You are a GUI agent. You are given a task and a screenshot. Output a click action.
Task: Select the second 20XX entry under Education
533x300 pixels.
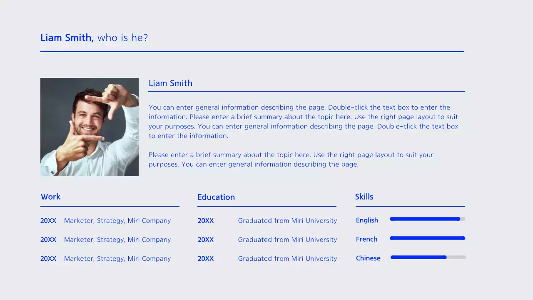tap(206, 239)
